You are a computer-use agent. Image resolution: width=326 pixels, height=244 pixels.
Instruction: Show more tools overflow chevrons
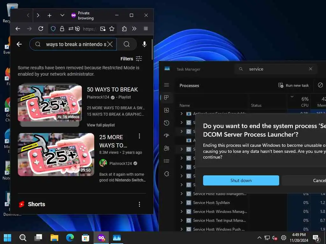(134, 29)
